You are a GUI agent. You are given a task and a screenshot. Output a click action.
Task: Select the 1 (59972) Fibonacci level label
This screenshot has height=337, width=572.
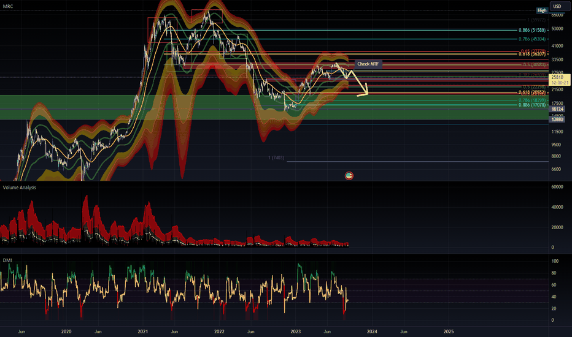[x=536, y=20]
